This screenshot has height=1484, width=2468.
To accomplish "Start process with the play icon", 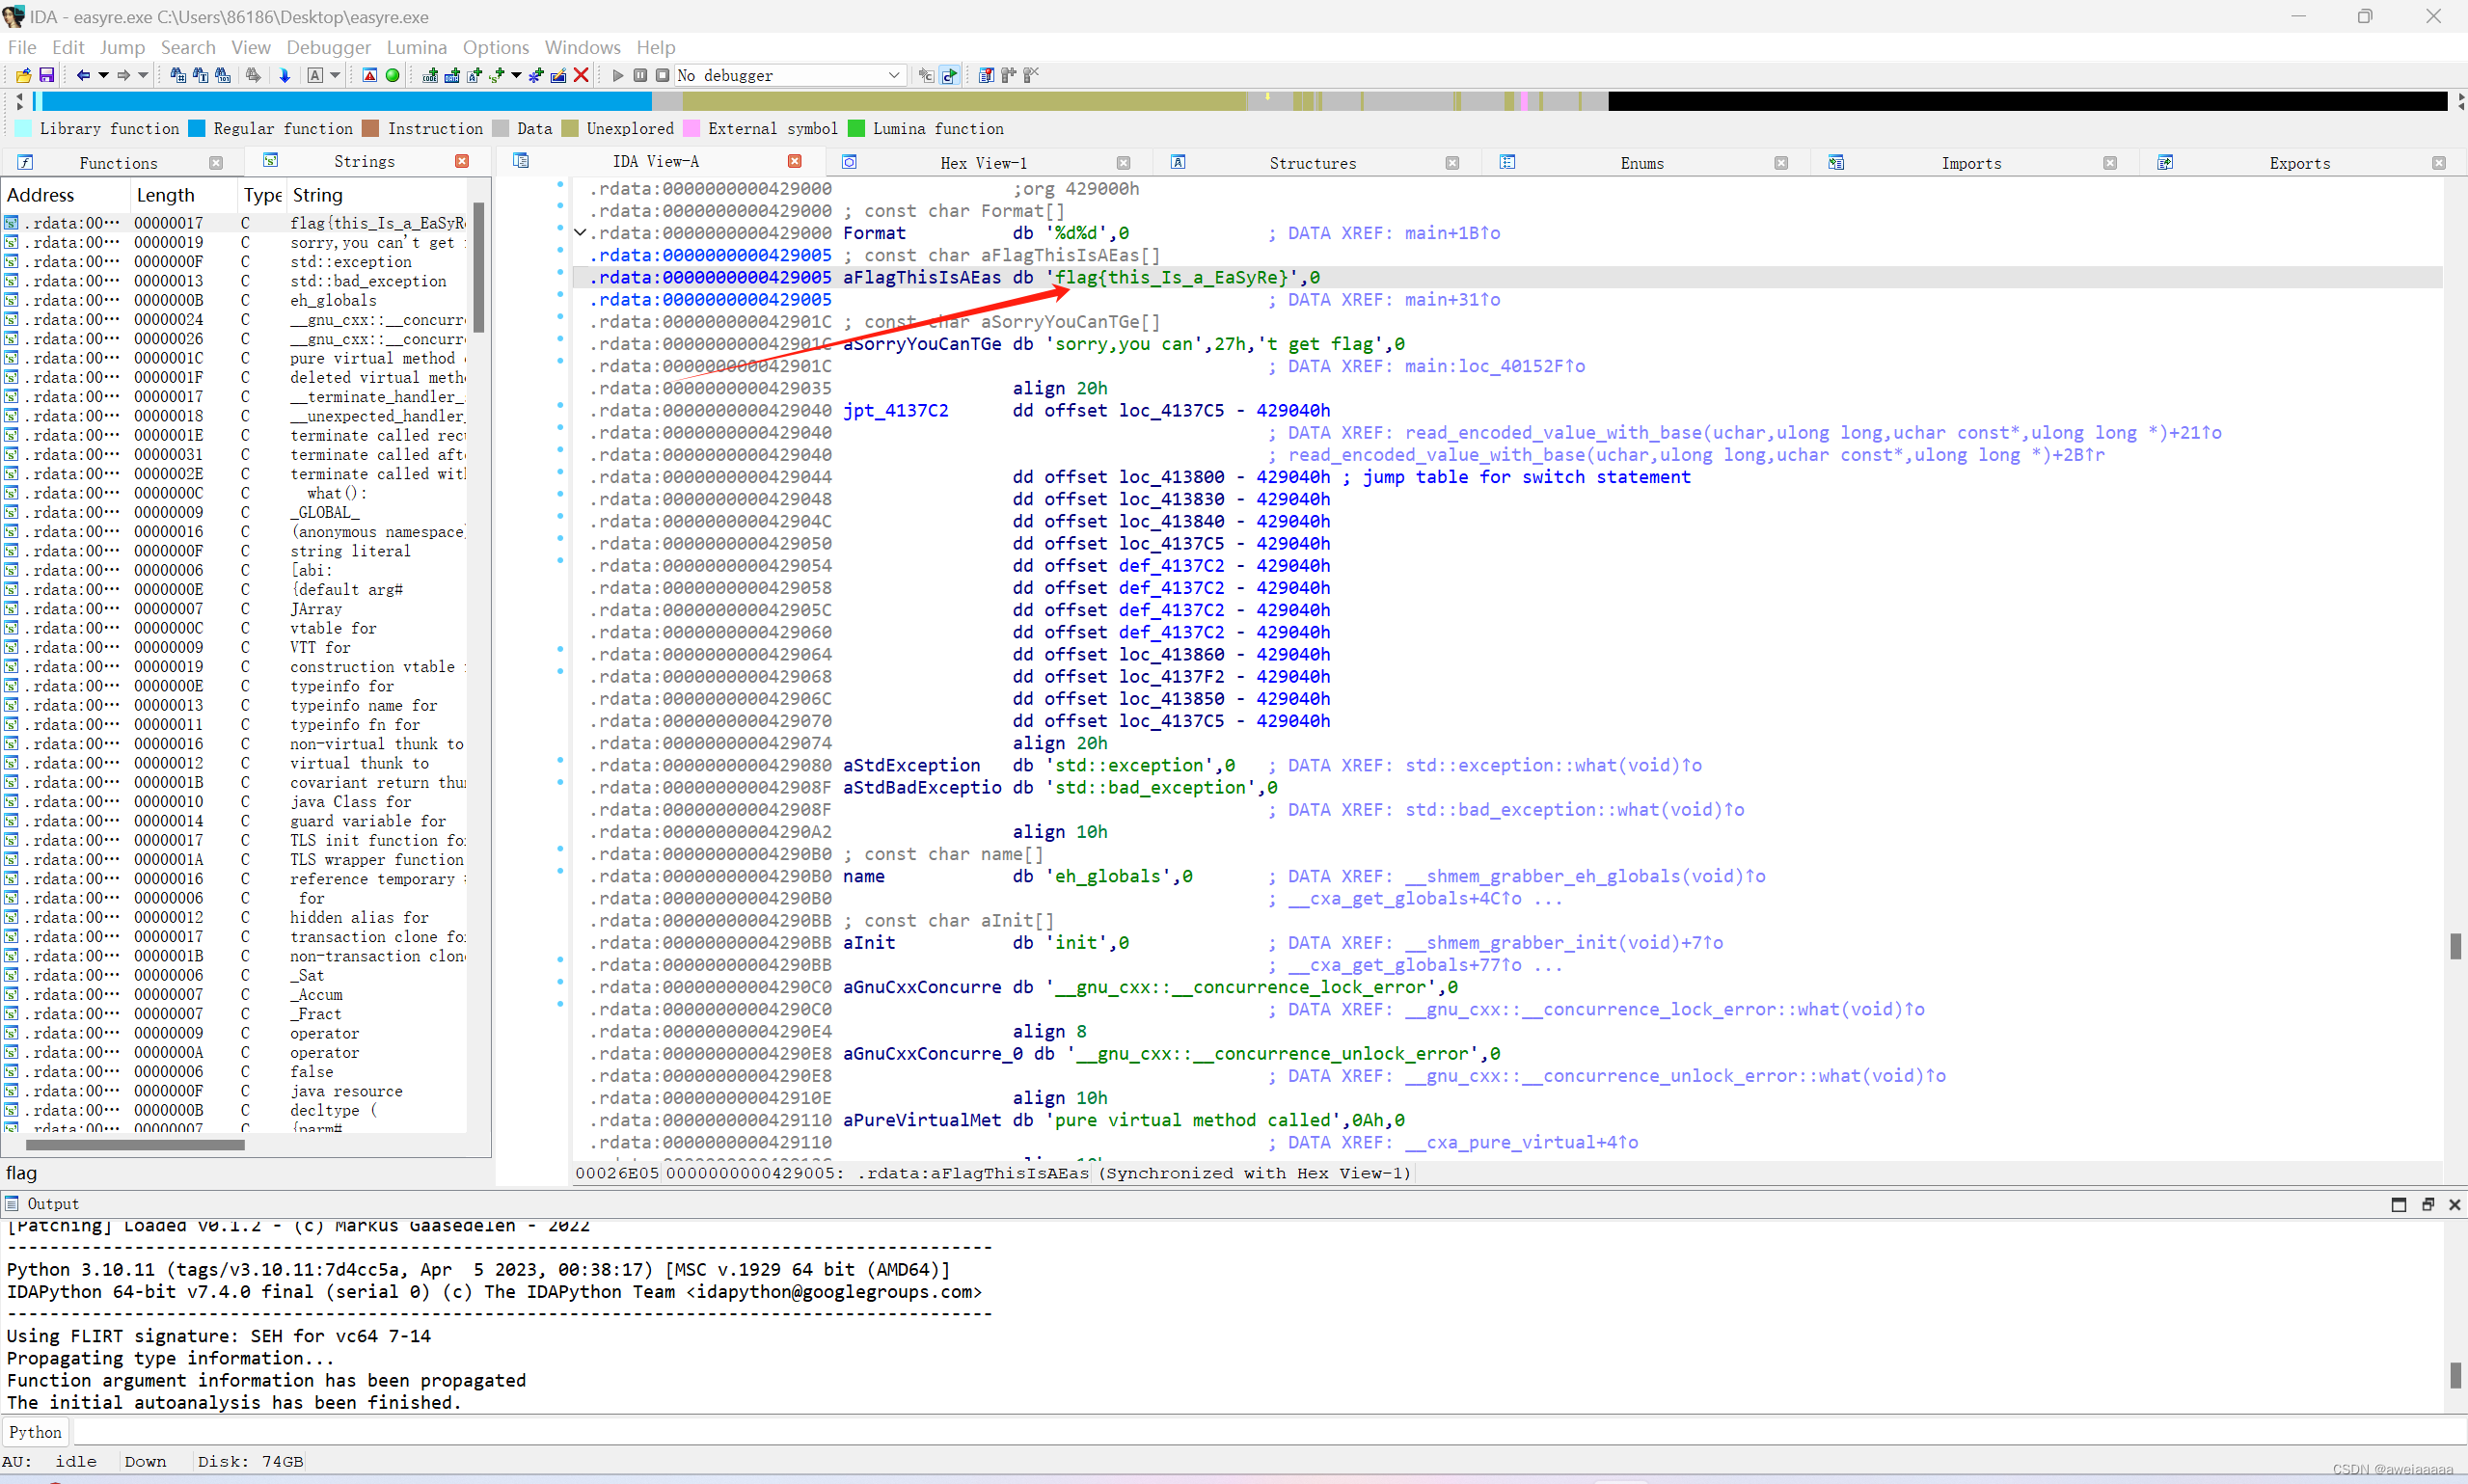I will [618, 75].
